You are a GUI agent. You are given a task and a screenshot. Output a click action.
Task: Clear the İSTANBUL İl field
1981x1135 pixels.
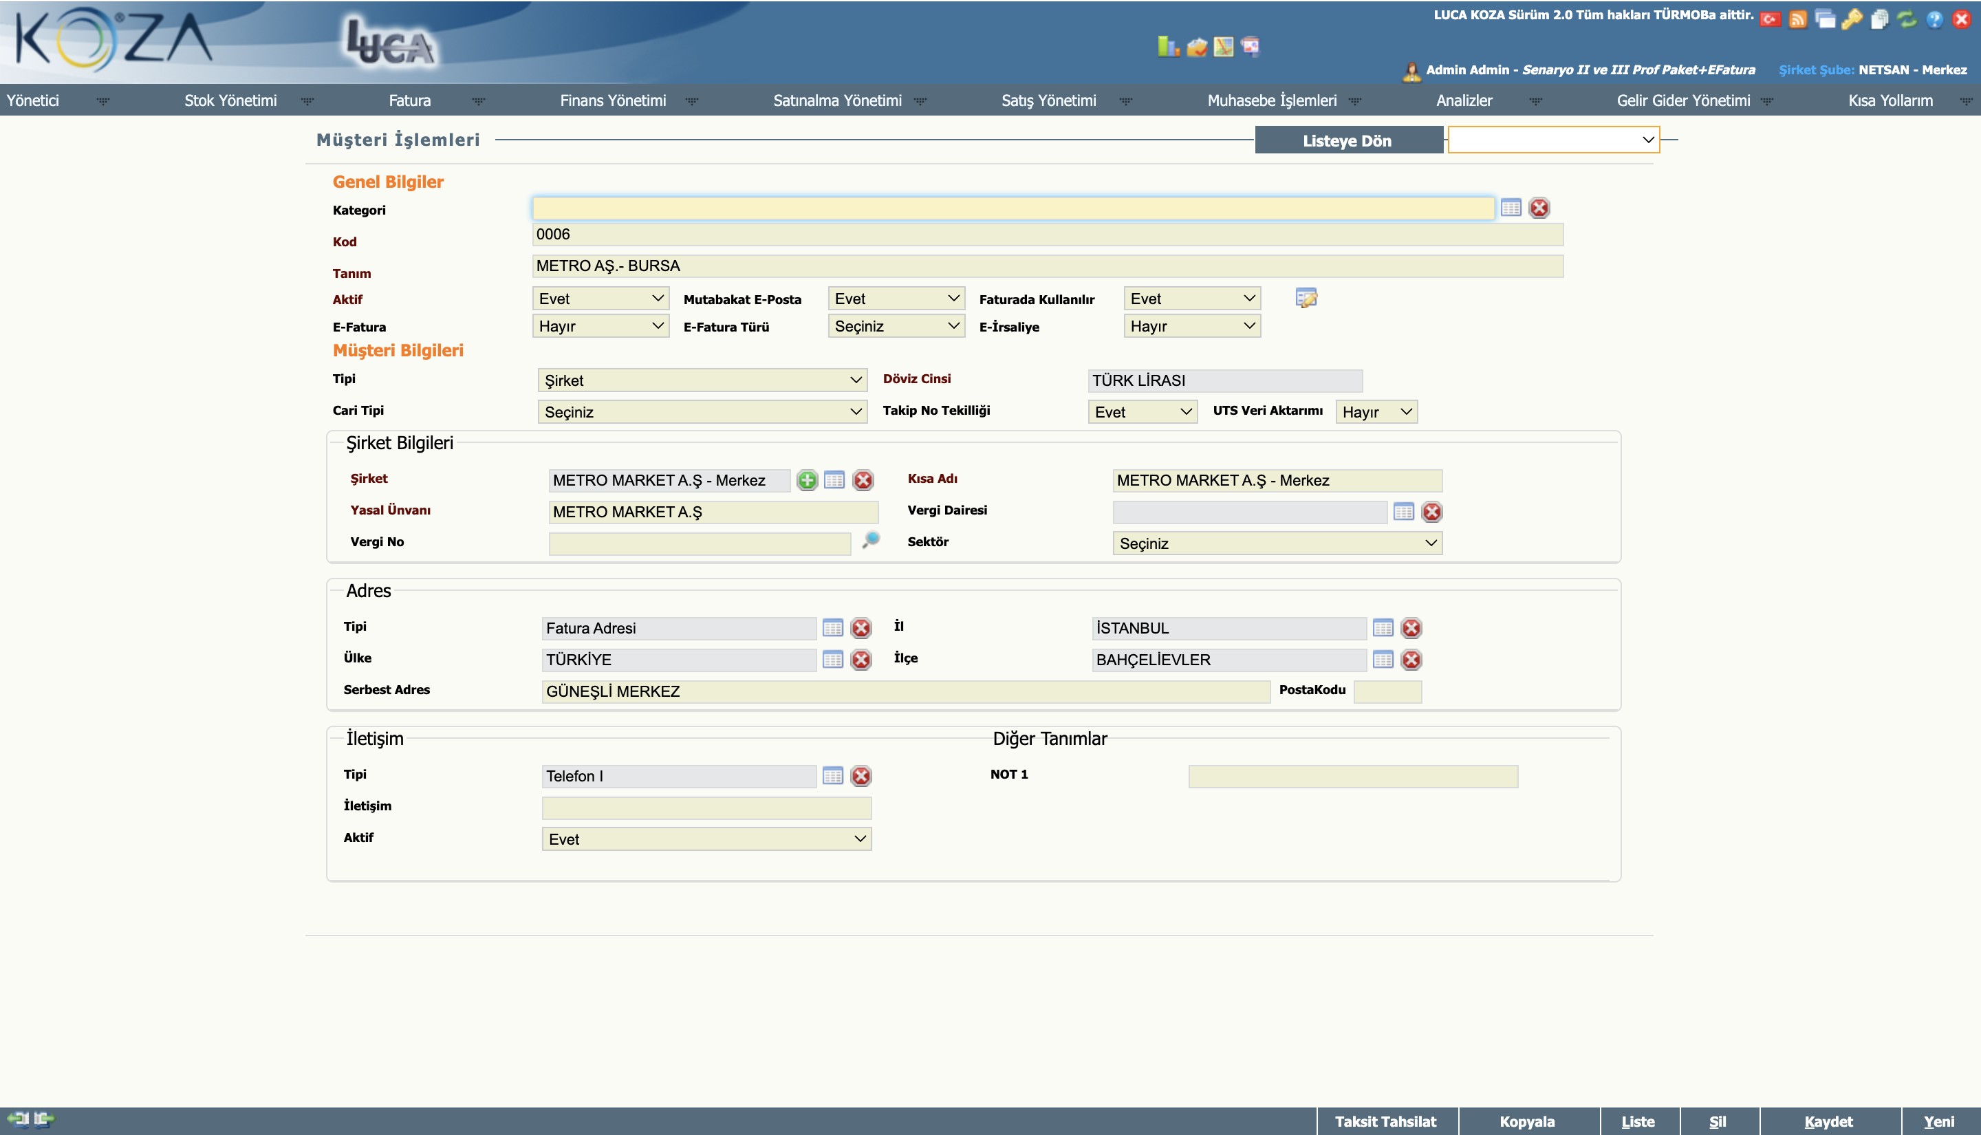point(1411,628)
